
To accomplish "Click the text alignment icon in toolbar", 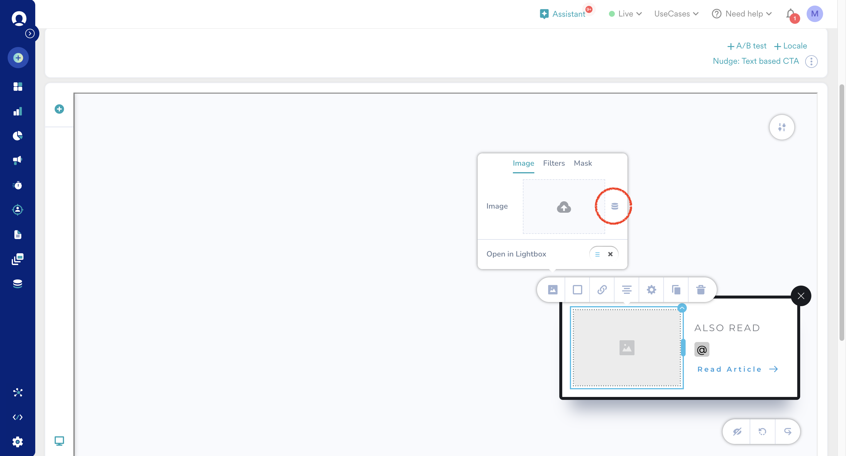I will [x=627, y=289].
